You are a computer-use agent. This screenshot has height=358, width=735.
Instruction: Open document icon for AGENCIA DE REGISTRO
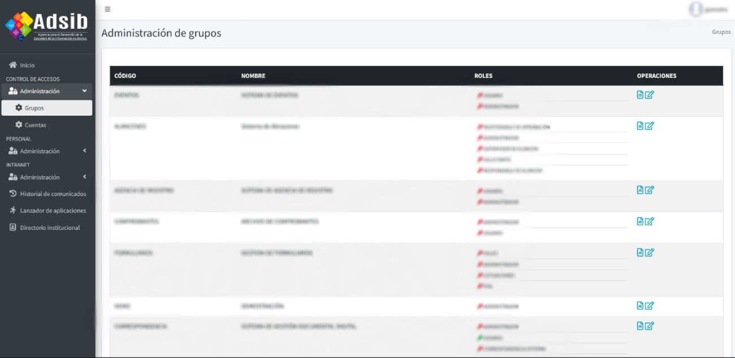640,190
